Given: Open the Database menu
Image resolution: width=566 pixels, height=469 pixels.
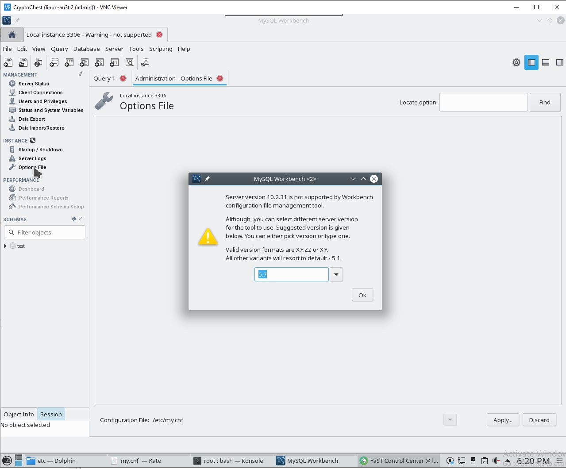Looking at the screenshot, I should tap(86, 49).
